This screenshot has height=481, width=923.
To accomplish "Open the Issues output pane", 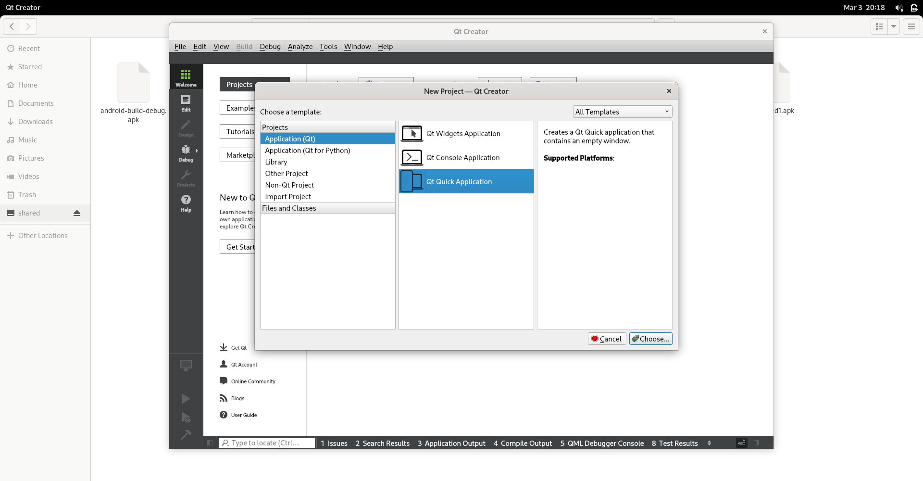I will click(x=334, y=443).
